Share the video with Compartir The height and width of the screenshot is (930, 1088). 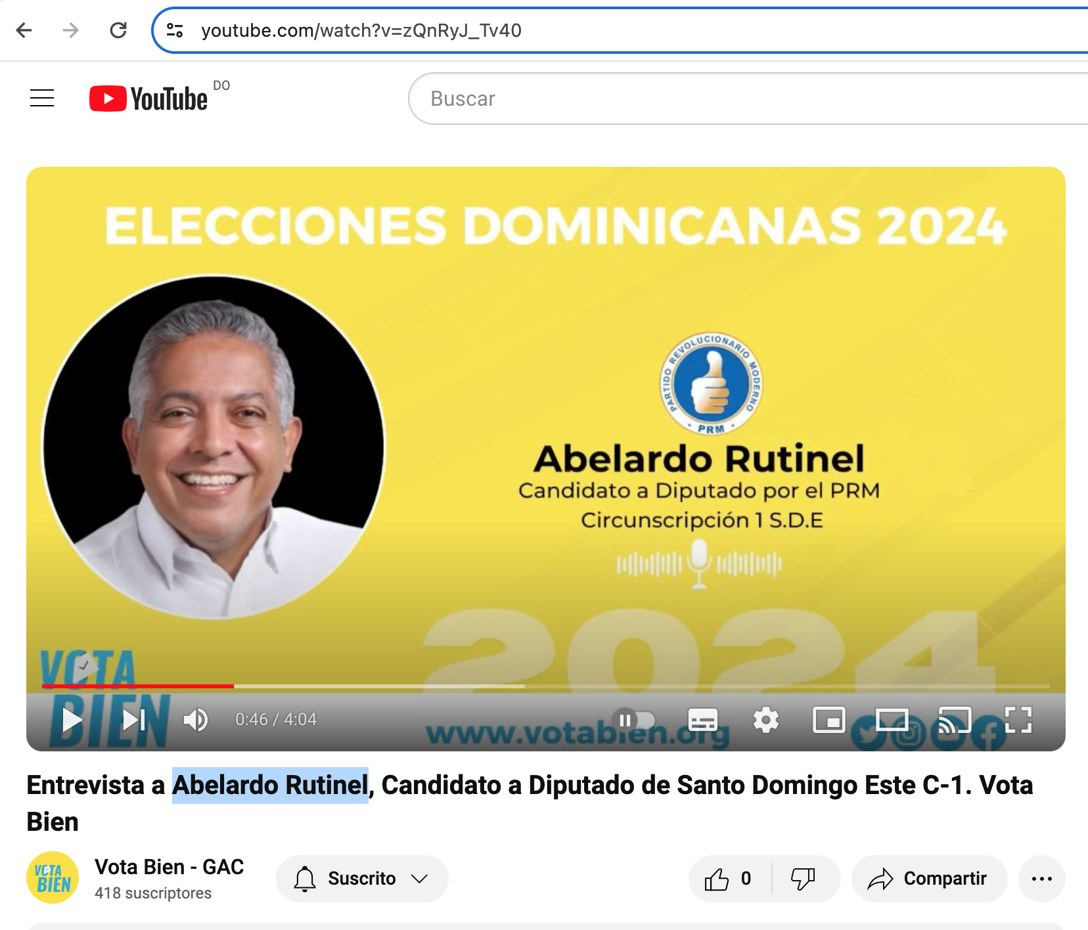[929, 879]
